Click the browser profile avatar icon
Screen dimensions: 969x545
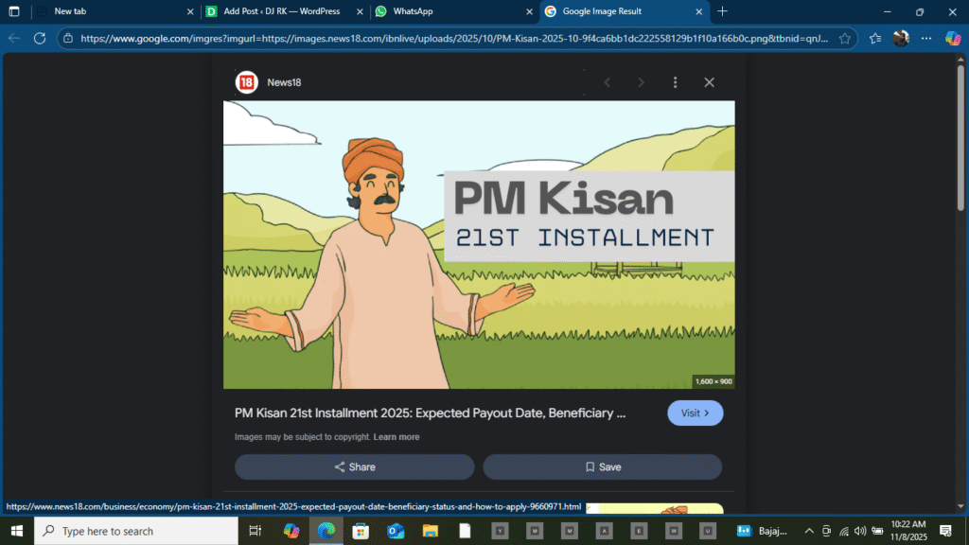899,39
